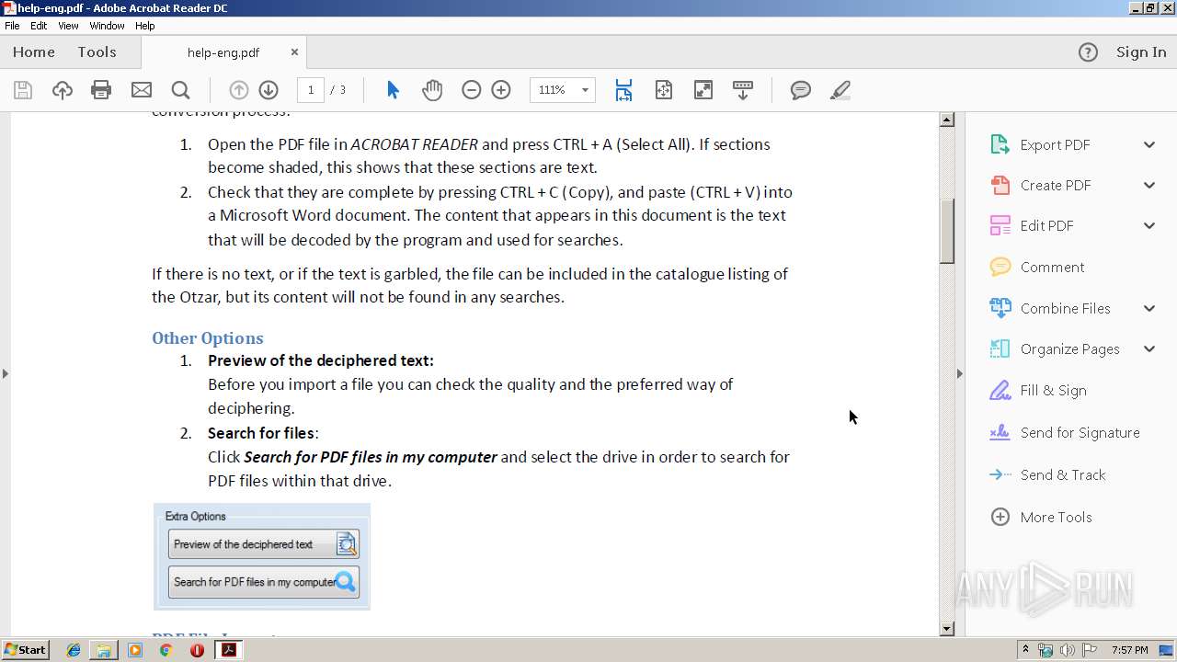Expand the left navigation pane arrow
Image resolution: width=1177 pixels, height=662 pixels.
click(x=6, y=373)
